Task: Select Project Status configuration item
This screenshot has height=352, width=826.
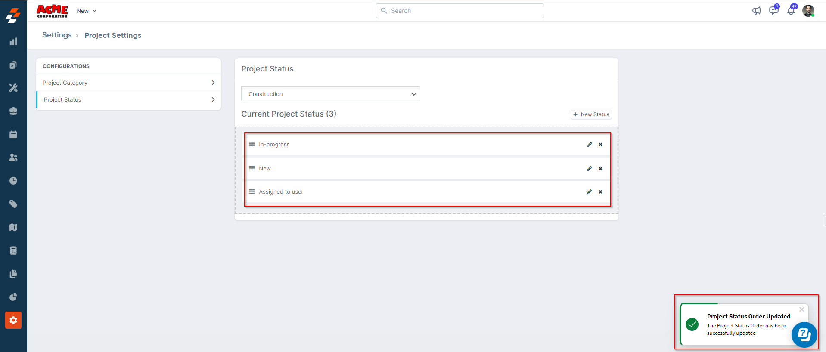Action: coord(62,100)
